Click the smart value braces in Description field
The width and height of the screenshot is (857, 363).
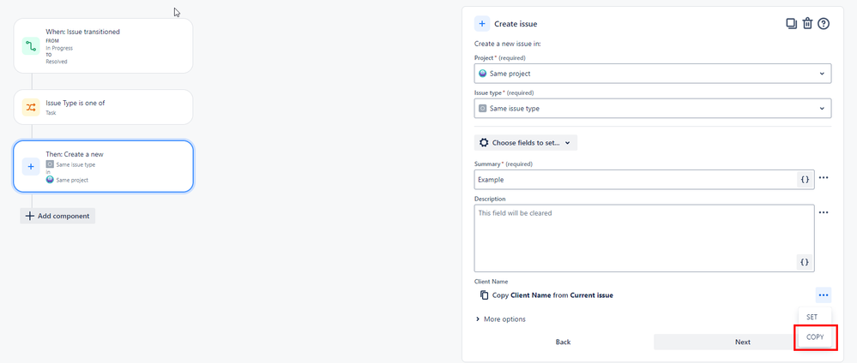[805, 262]
